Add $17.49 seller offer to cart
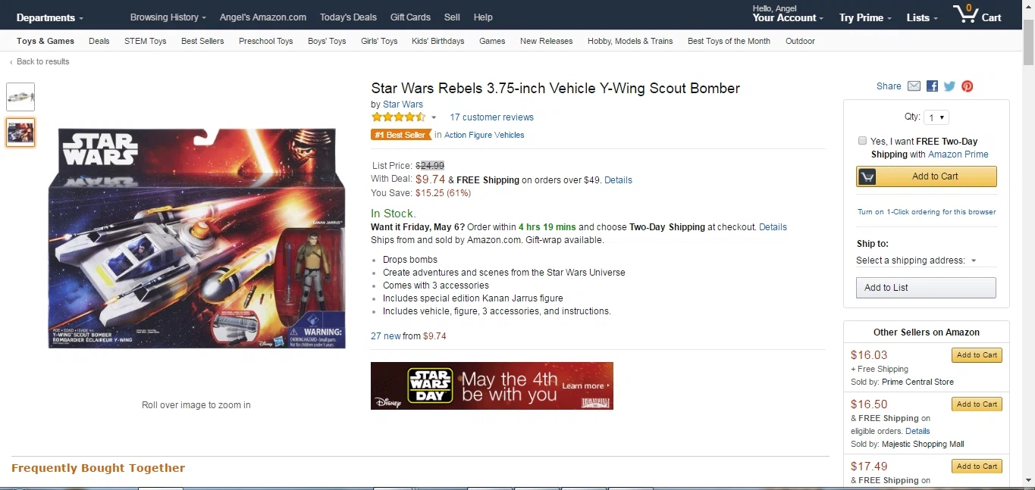This screenshot has height=490, width=1035. 977,467
